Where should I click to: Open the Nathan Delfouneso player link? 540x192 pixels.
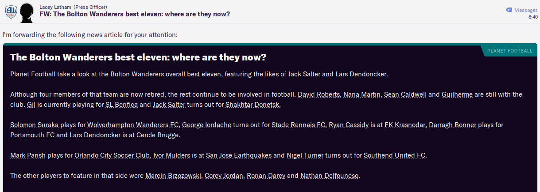(x=330, y=176)
